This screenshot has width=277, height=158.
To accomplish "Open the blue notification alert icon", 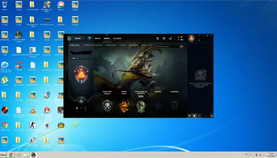I will [x=90, y=38].
